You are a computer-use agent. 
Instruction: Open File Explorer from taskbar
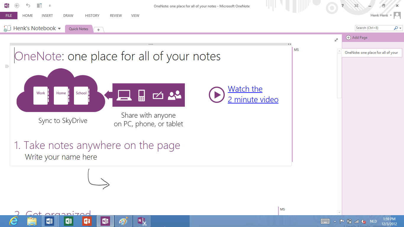point(32,221)
